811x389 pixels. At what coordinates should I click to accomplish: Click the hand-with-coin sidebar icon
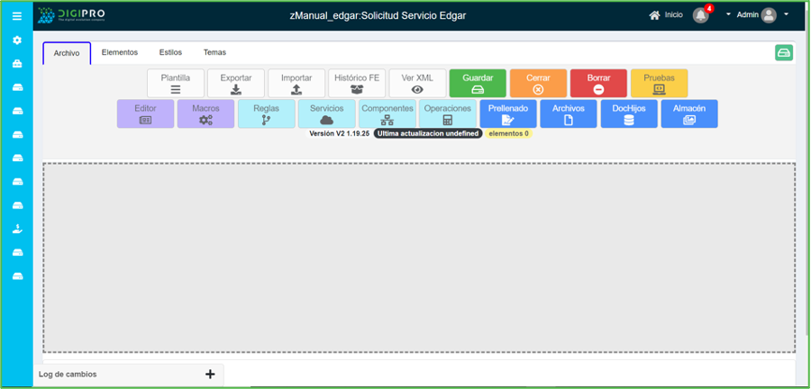pyautogui.click(x=16, y=229)
